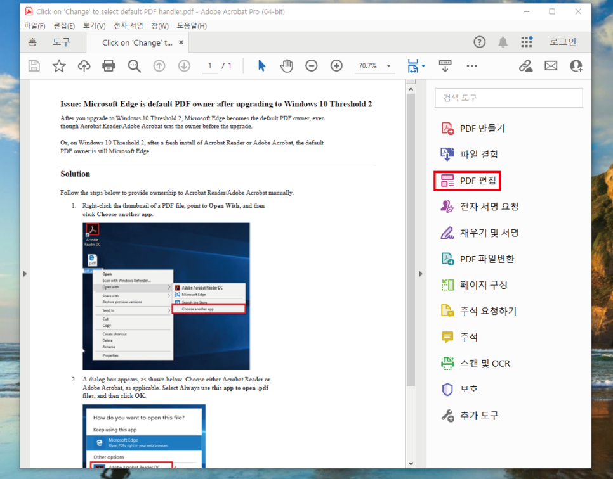Open notifications bell
The image size is (613, 479).
tap(503, 42)
